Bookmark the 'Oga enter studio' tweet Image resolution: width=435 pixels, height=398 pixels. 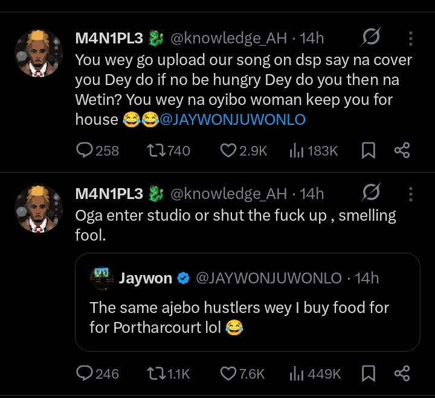click(368, 374)
